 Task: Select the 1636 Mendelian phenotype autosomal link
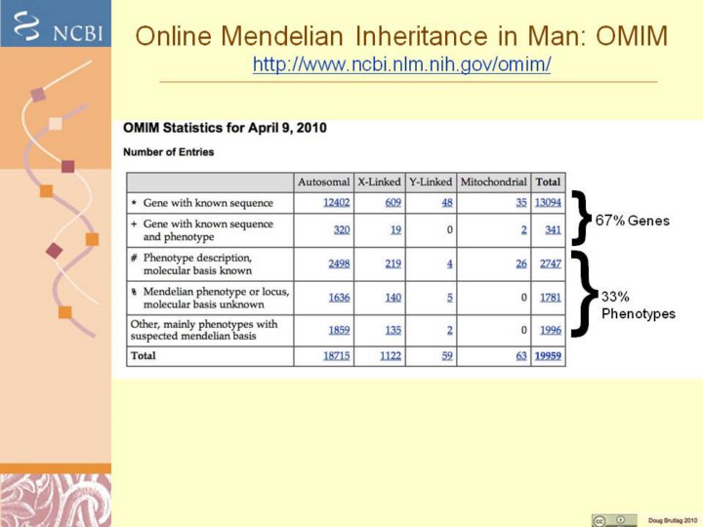click(x=338, y=298)
